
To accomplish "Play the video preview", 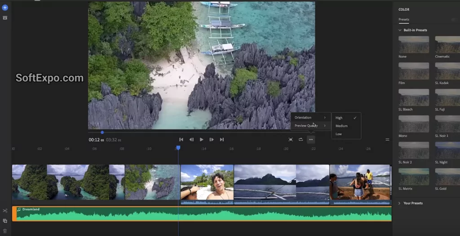I will [202, 140].
